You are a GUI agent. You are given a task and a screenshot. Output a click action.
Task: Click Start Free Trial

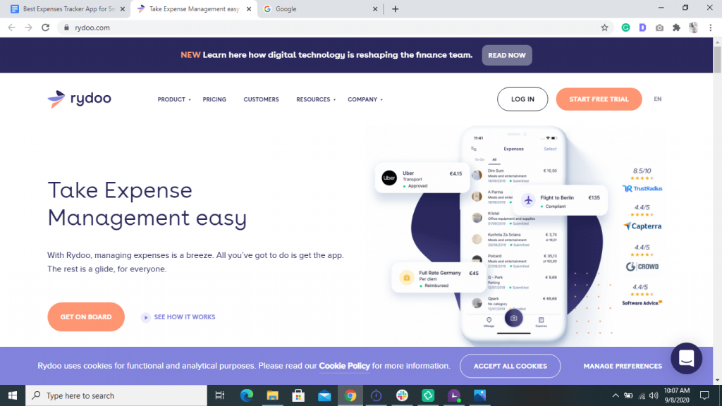[599, 99]
